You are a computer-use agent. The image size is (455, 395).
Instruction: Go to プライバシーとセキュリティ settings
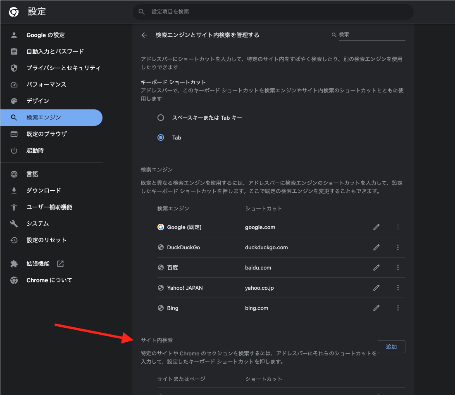[51, 68]
